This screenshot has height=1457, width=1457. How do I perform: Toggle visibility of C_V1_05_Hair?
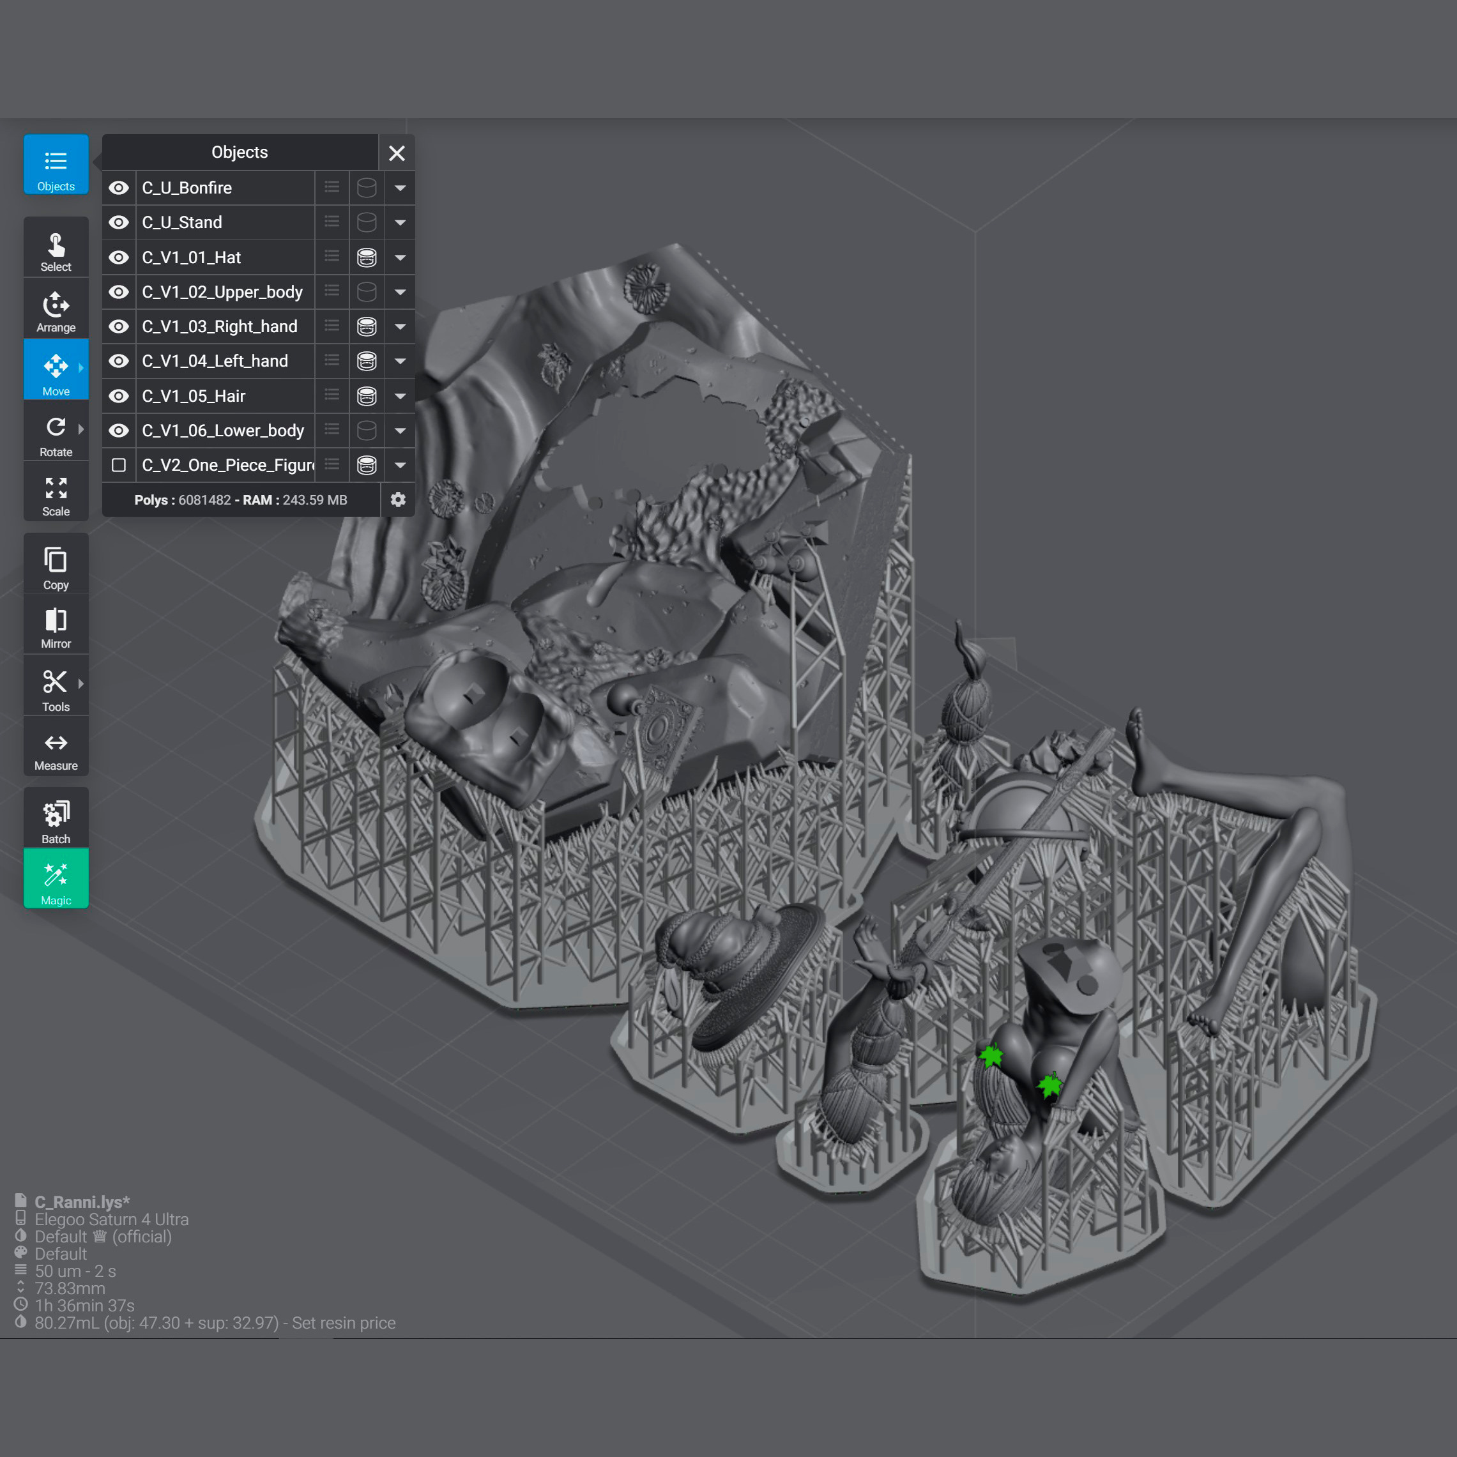tap(118, 396)
